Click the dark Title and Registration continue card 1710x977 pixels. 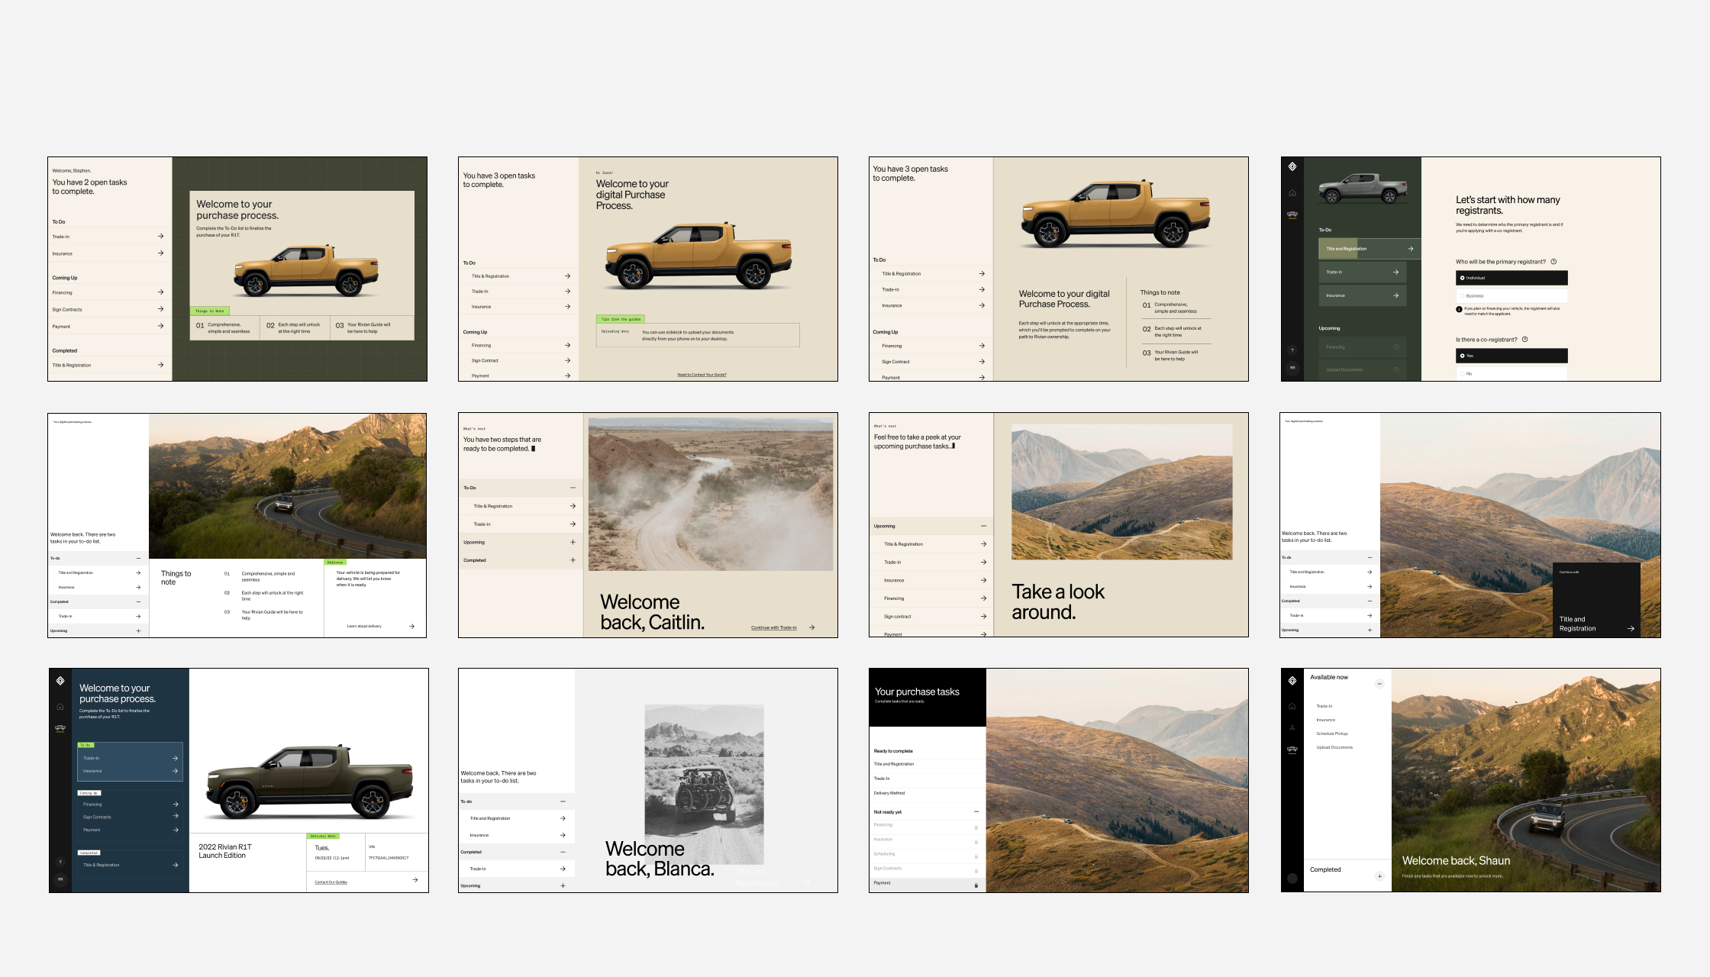[x=1596, y=600]
